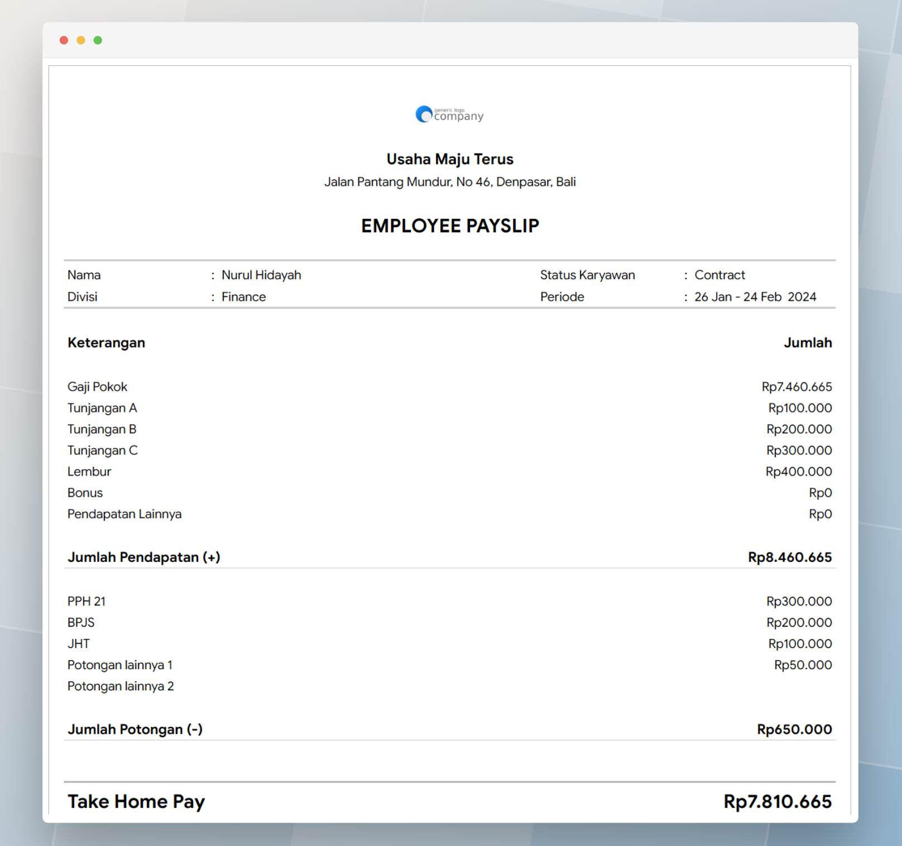Viewport: 902px width, 846px height.
Task: Click the Take Home Pay label
Action: [136, 801]
